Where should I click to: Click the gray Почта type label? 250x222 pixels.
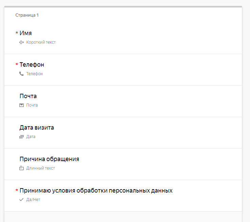coord(32,105)
